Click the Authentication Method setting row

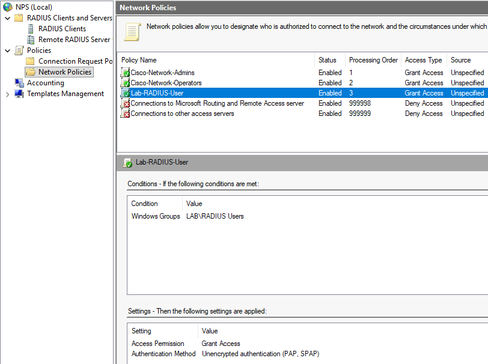[308, 354]
